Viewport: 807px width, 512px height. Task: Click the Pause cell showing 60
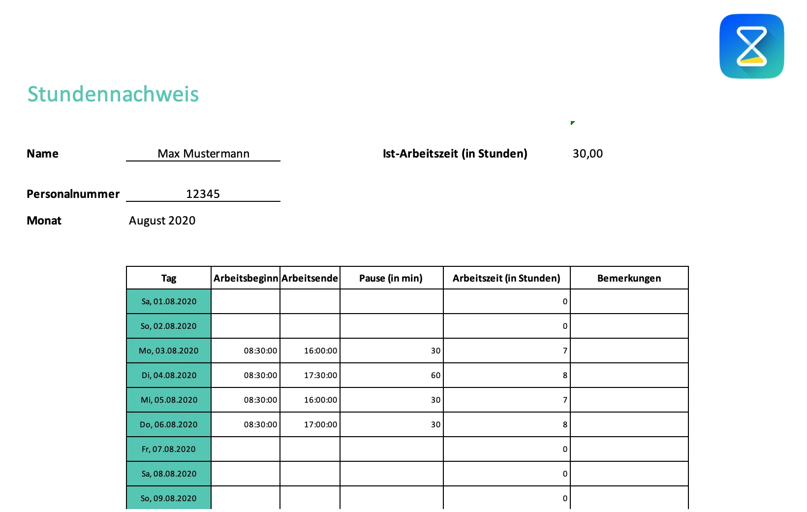pos(391,375)
